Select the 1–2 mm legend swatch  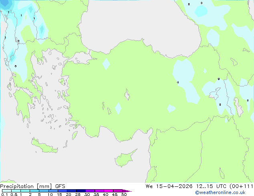point(25,191)
